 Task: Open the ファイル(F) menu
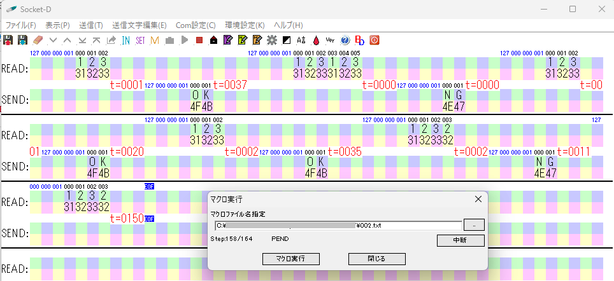point(21,25)
